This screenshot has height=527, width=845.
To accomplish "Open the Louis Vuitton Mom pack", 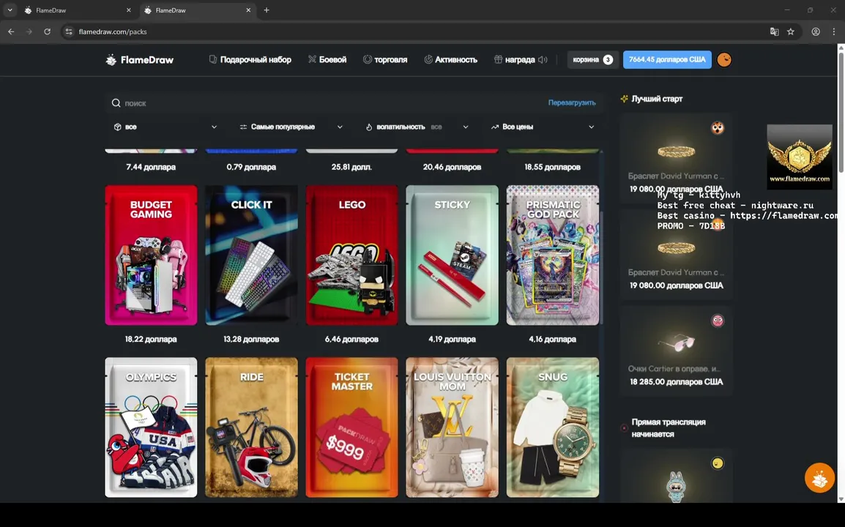I will 452,427.
